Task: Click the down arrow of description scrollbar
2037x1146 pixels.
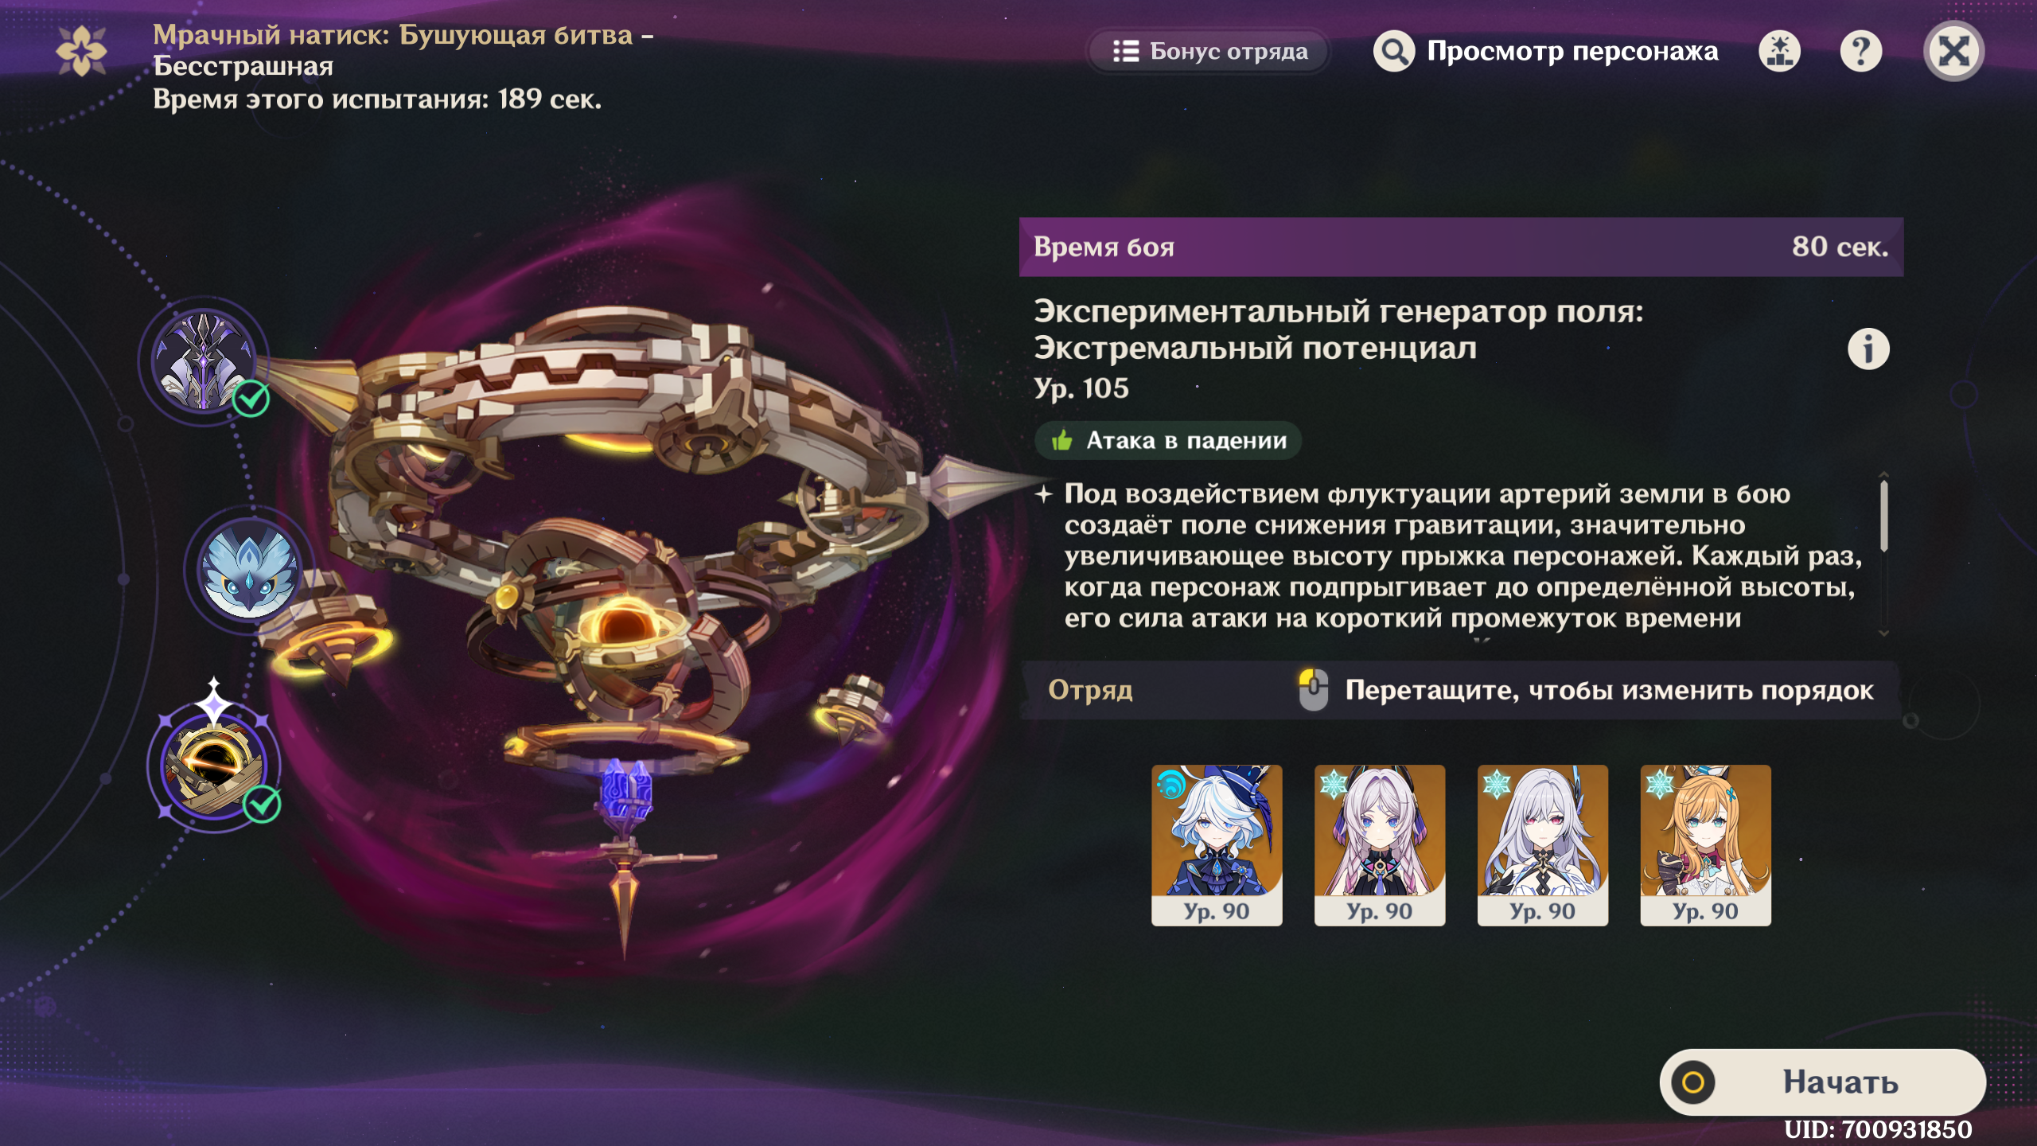Action: [1883, 633]
